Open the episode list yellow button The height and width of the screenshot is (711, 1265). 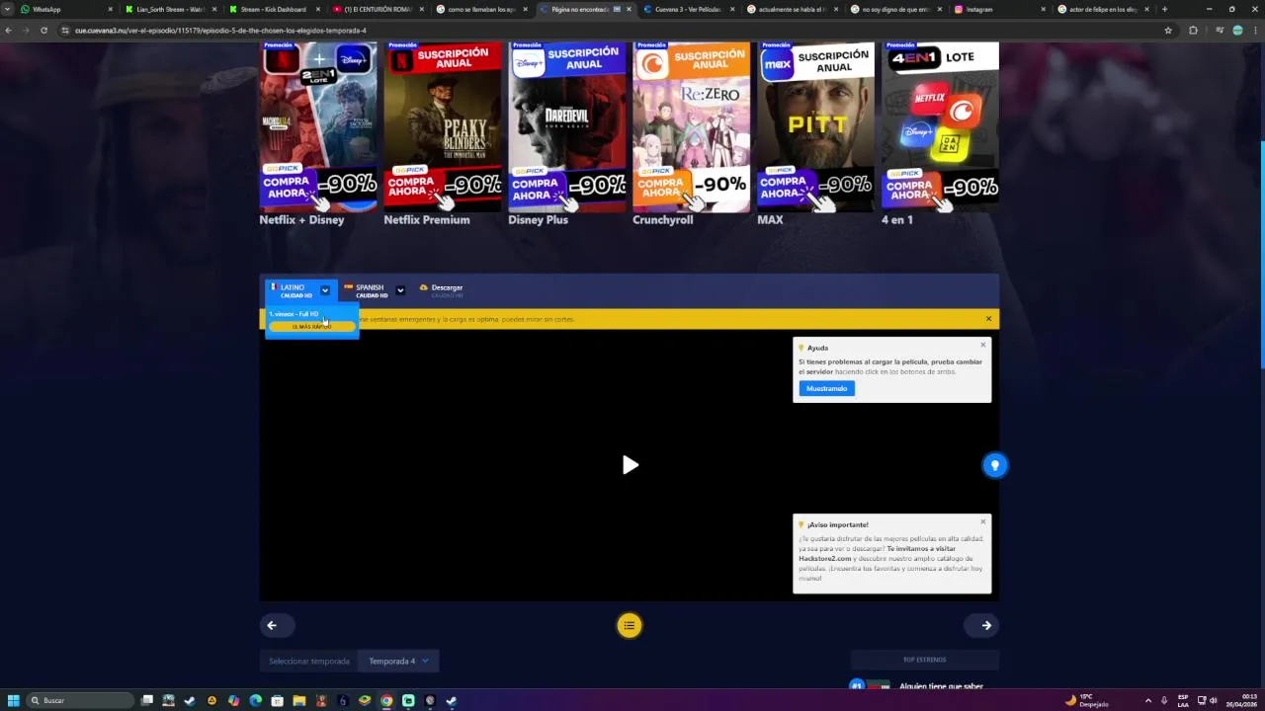point(630,625)
